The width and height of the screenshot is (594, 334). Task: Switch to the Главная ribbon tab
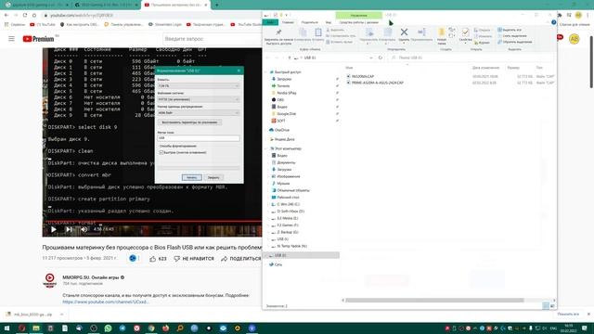(x=288, y=22)
